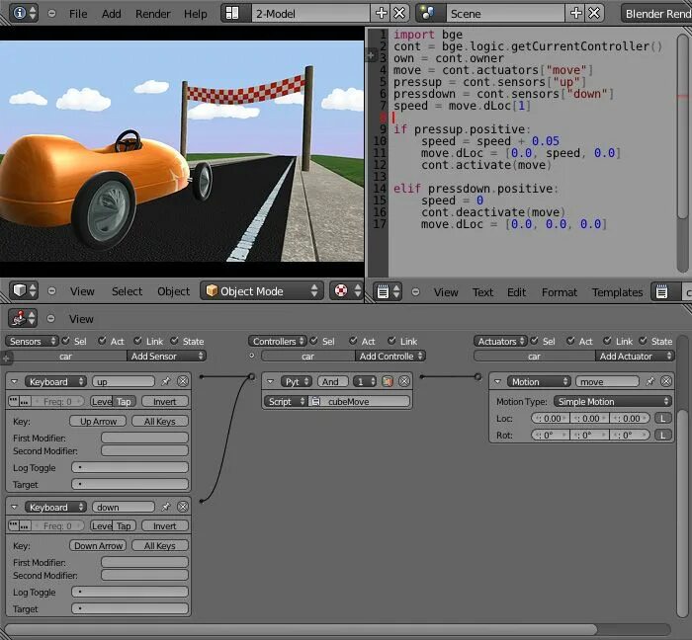This screenshot has height=640, width=692.
Task: Click the Logic Editor vertical scrollbar
Action: (x=682, y=514)
